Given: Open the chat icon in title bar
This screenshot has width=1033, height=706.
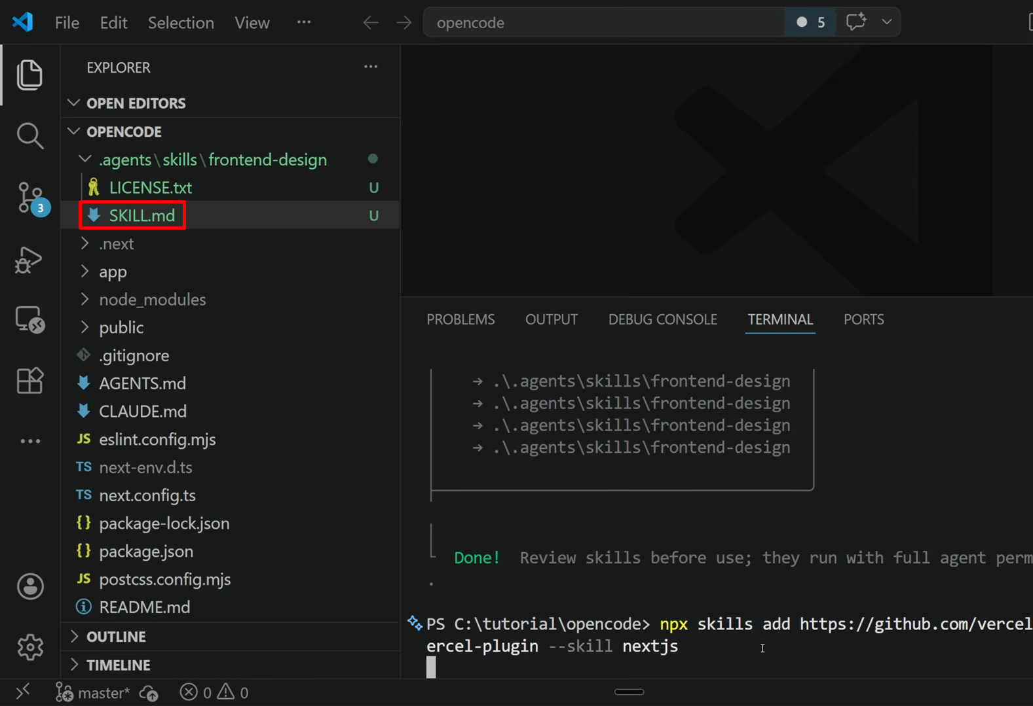Looking at the screenshot, I should 855,22.
